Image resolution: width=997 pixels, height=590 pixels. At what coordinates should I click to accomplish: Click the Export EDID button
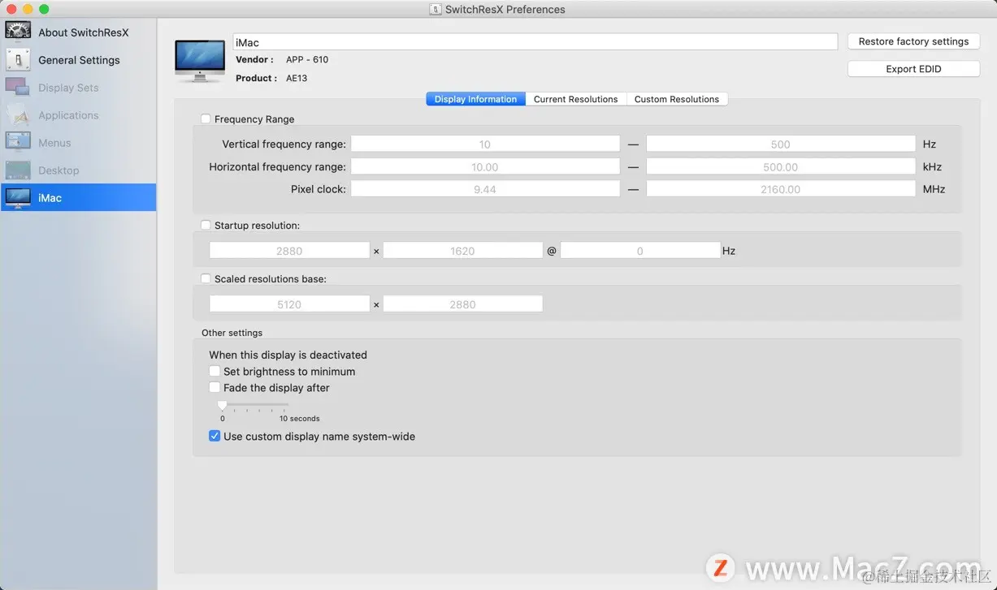click(913, 69)
